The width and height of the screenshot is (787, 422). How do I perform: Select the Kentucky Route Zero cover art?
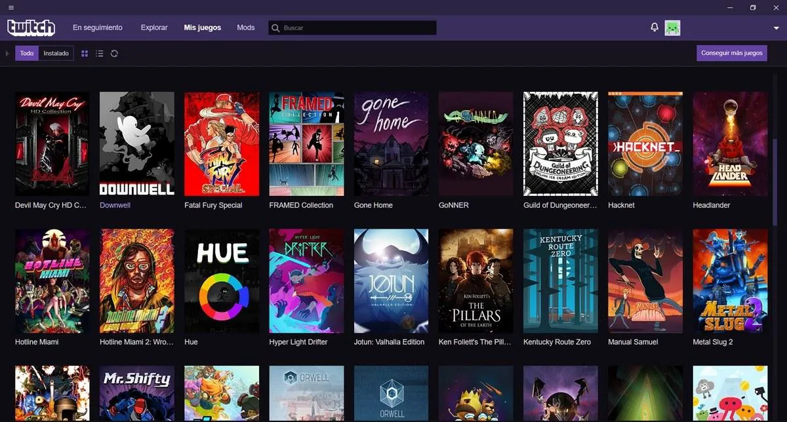coord(561,281)
